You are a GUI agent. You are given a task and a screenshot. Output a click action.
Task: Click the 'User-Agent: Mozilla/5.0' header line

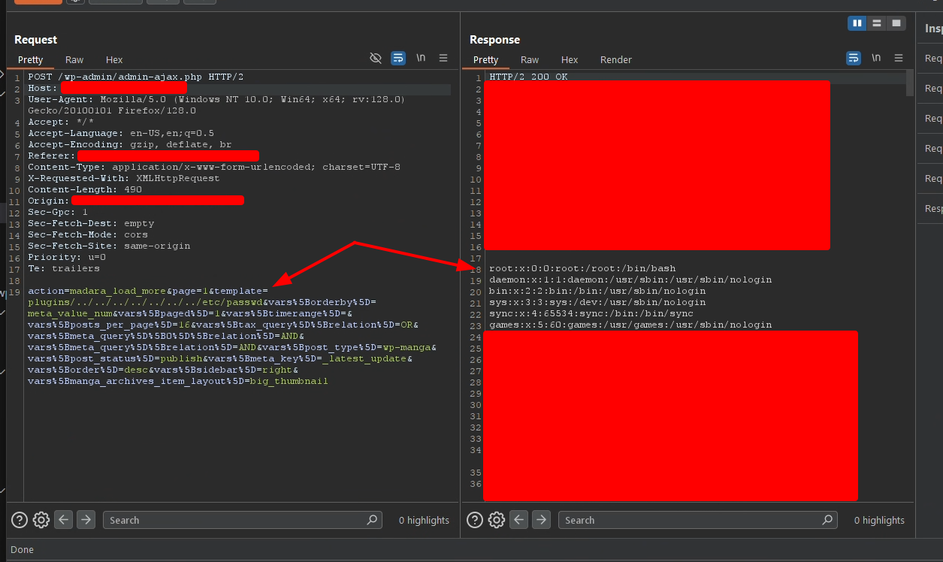(x=216, y=104)
